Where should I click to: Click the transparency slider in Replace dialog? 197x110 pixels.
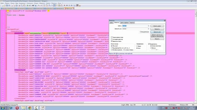click(155, 50)
